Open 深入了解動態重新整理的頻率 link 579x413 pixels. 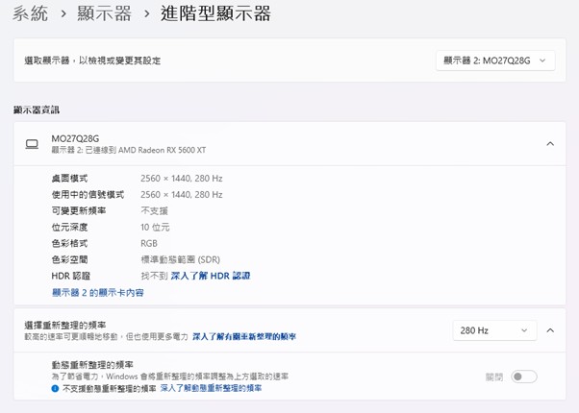click(211, 389)
